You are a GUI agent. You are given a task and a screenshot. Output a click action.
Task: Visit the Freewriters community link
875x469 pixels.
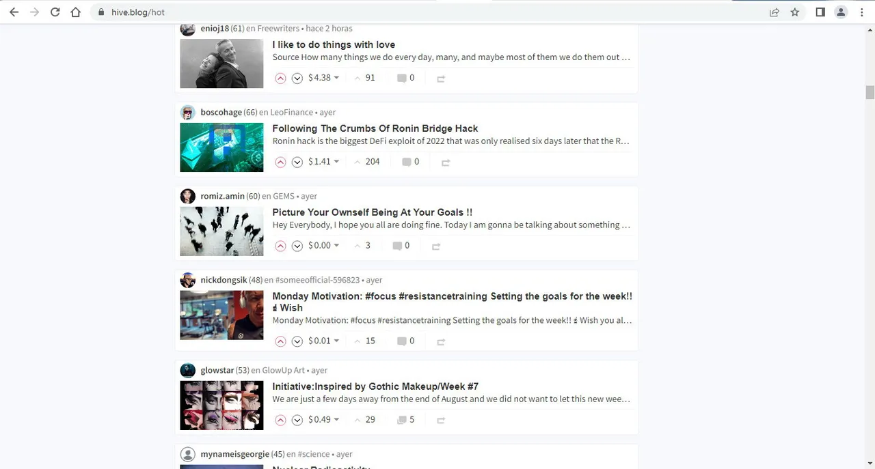tap(278, 29)
